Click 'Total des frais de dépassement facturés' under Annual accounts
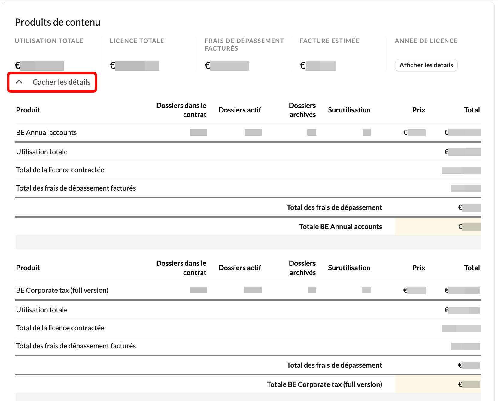The width and height of the screenshot is (498, 401). [248, 188]
